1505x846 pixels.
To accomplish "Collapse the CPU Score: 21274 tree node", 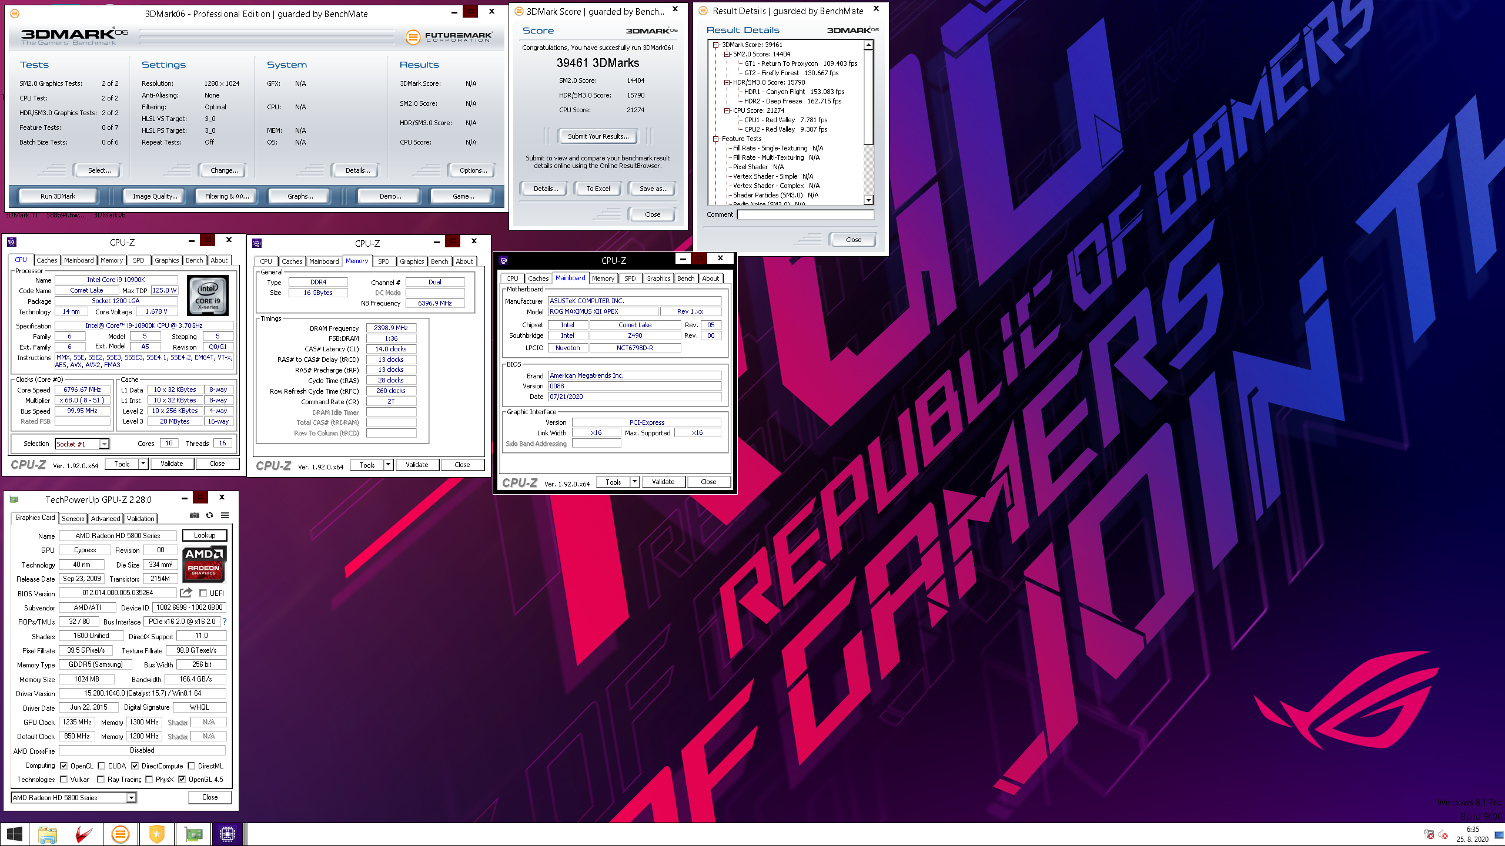I will (727, 110).
